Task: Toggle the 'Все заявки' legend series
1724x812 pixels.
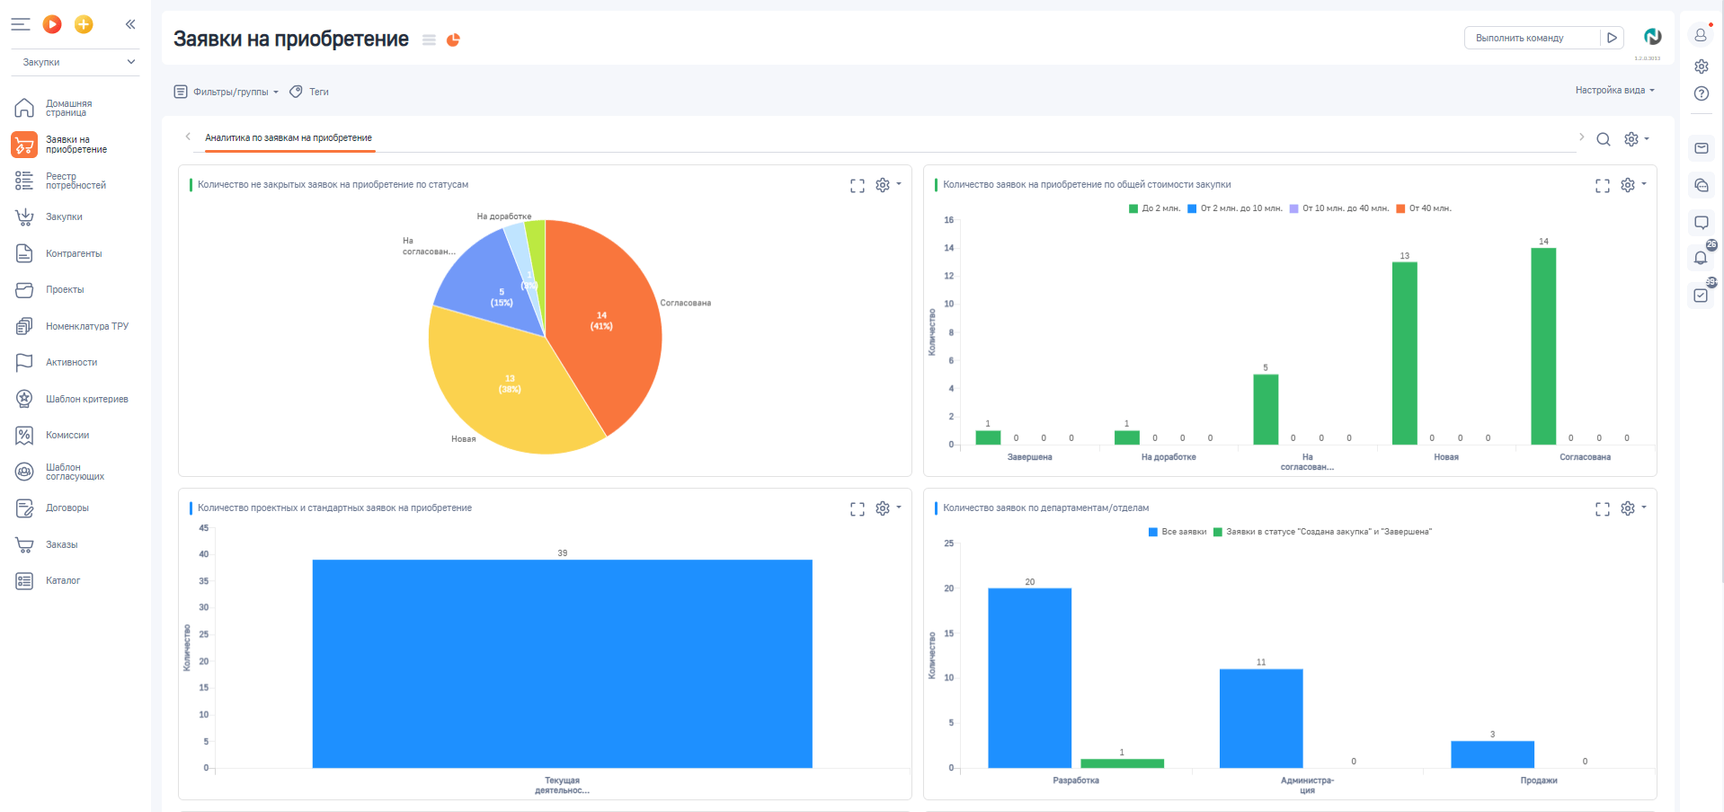Action: (x=1177, y=532)
